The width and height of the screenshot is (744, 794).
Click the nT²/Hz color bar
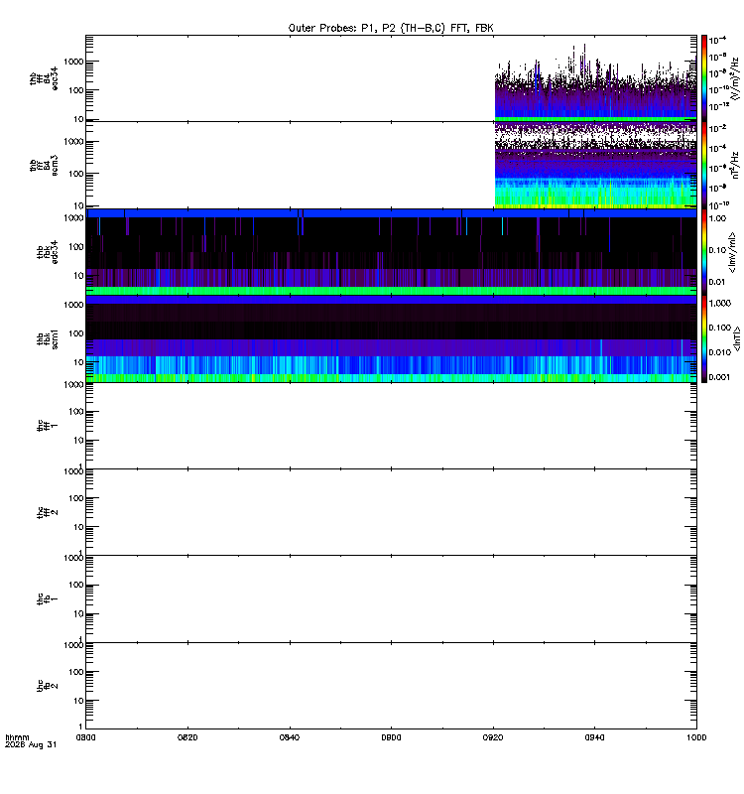[x=704, y=165]
